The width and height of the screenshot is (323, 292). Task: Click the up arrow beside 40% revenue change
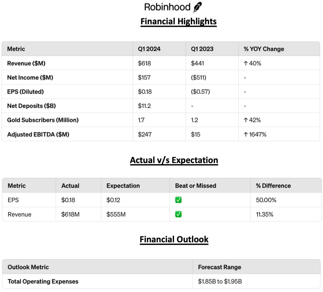(245, 63)
